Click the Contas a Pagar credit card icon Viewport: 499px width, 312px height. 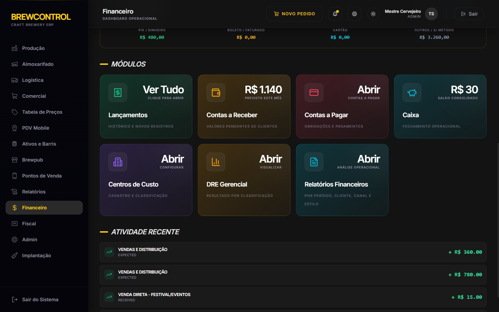tap(314, 93)
